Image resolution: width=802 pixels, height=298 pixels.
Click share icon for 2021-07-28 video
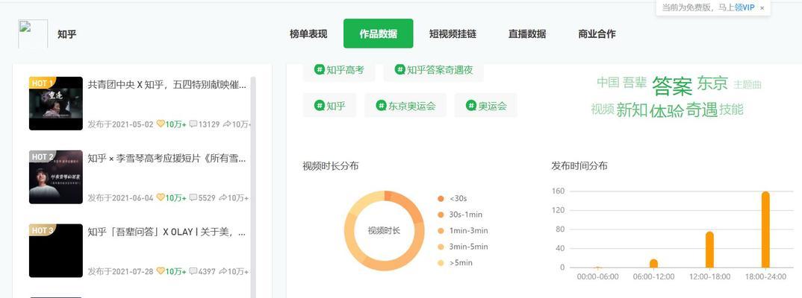[223, 271]
